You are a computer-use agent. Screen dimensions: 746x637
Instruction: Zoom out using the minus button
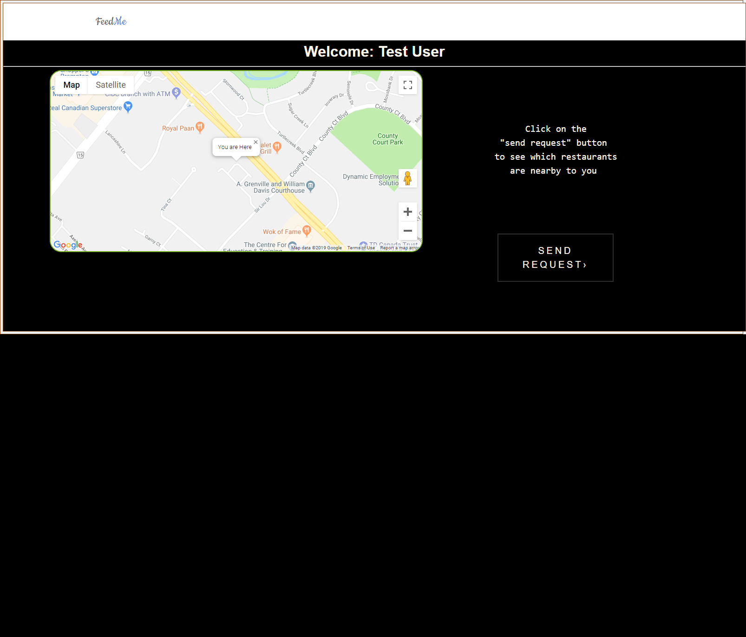[x=407, y=231]
